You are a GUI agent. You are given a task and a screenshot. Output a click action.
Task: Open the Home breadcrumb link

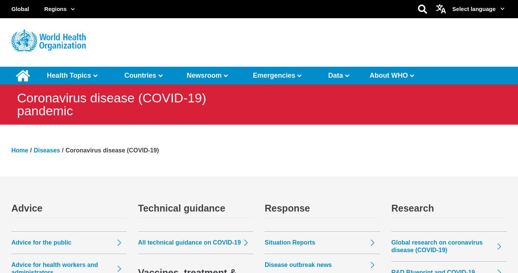coord(20,150)
